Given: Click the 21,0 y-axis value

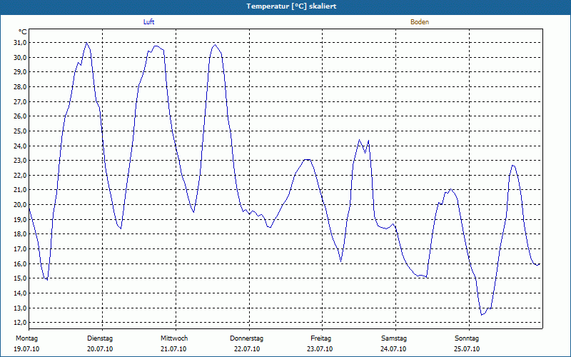Looking at the screenshot, I should 20,190.
